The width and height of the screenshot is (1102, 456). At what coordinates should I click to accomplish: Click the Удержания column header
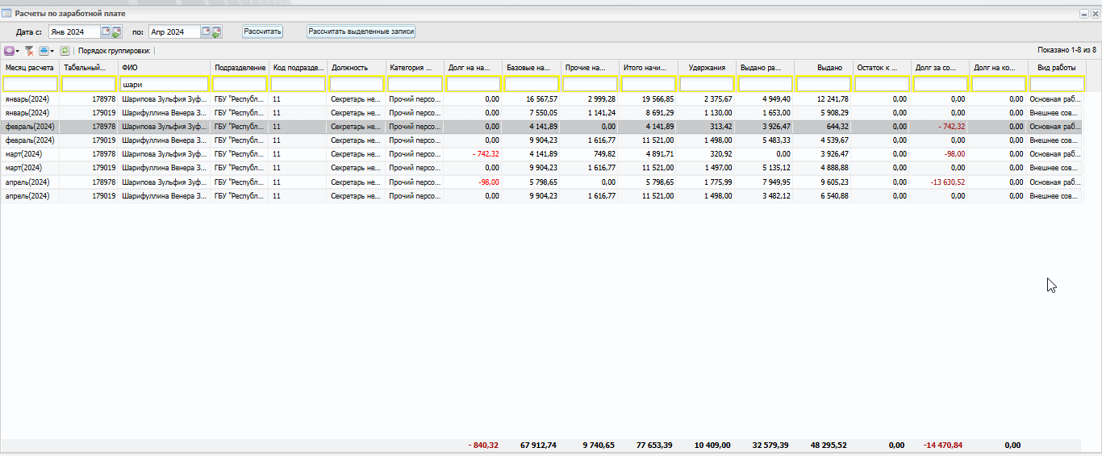pyautogui.click(x=707, y=68)
